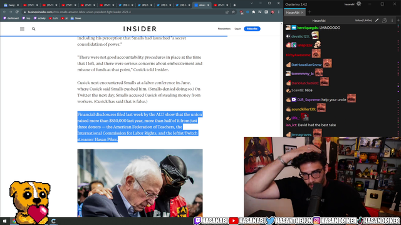Open the Windows Start menu
401x225 pixels.
(4, 221)
